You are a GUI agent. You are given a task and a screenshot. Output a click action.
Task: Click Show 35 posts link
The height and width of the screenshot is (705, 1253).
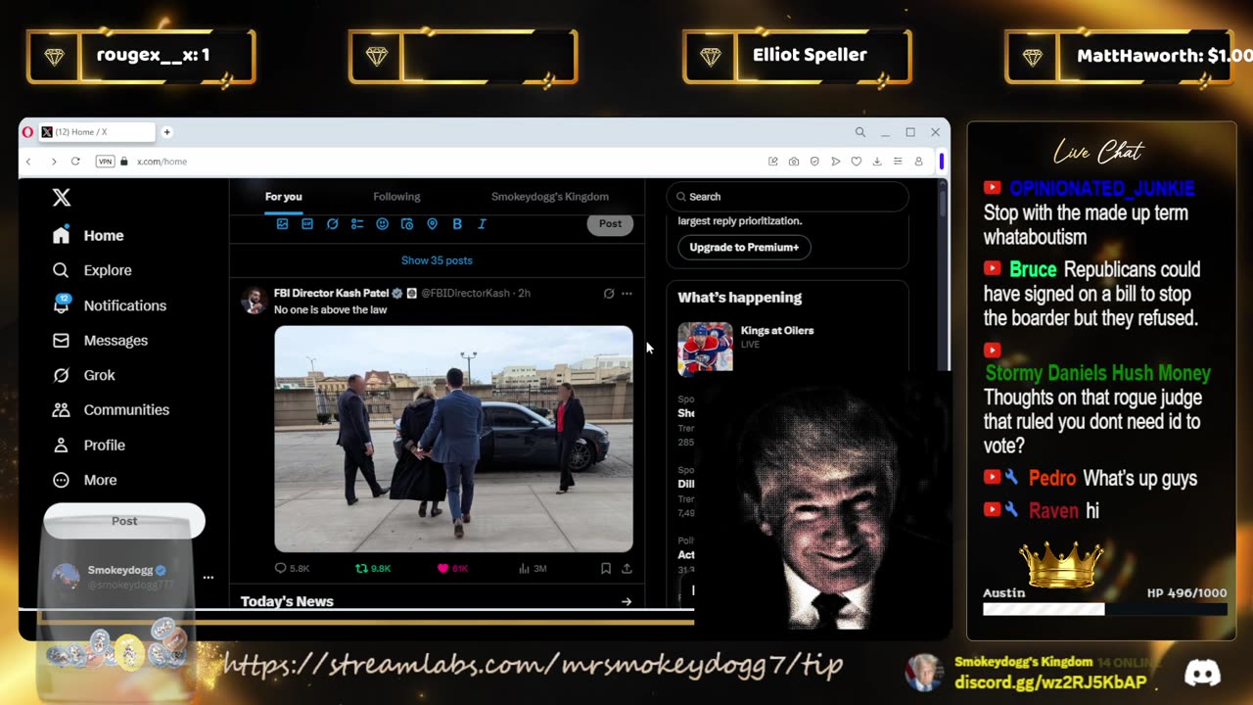437,260
